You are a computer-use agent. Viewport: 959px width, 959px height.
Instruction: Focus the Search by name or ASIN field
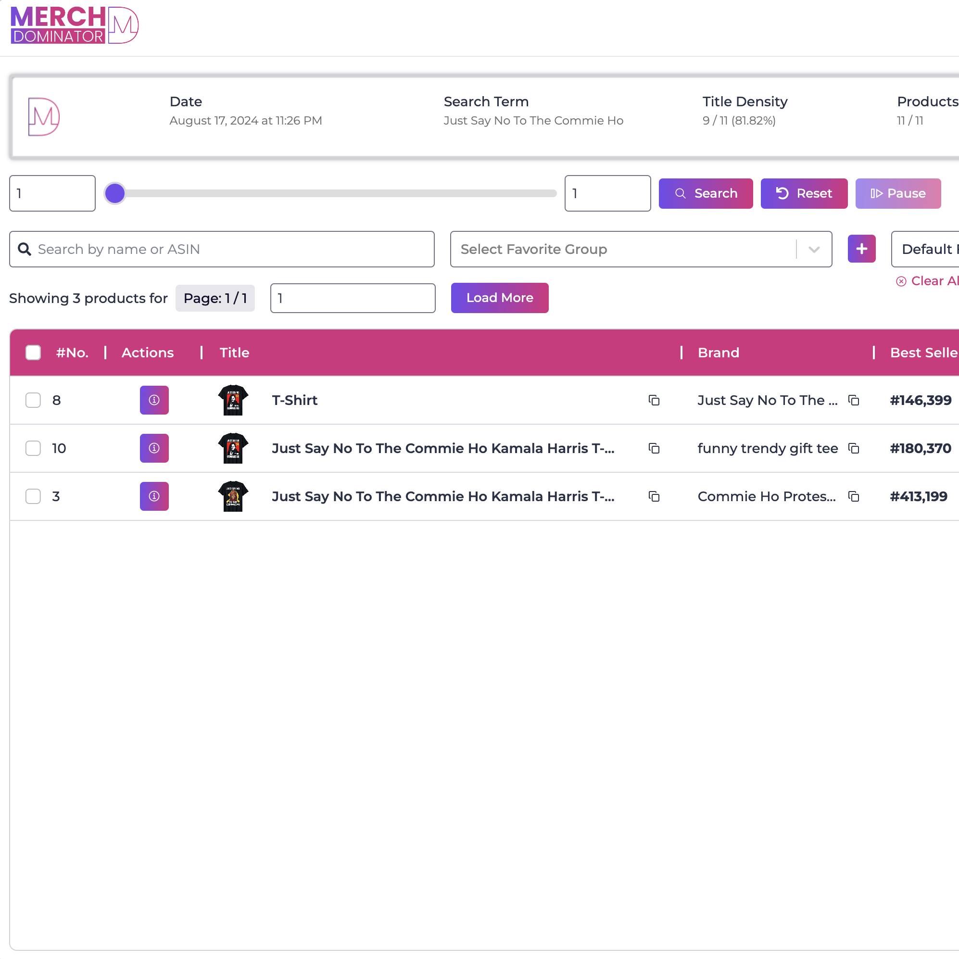click(x=221, y=249)
